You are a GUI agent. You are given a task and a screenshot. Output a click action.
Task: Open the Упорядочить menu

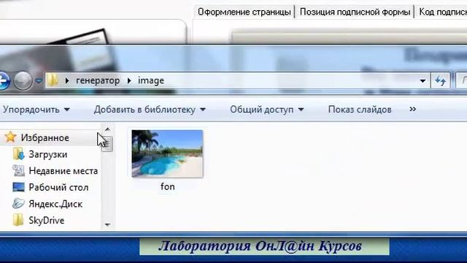tap(36, 110)
